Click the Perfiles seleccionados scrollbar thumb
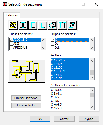 point(92,95)
